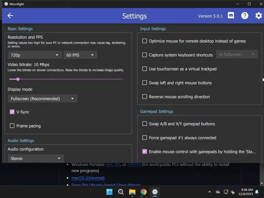This screenshot has height=198, width=264.
Task: Click the middle of the bitrate slider track
Action: pyautogui.click(x=66, y=79)
